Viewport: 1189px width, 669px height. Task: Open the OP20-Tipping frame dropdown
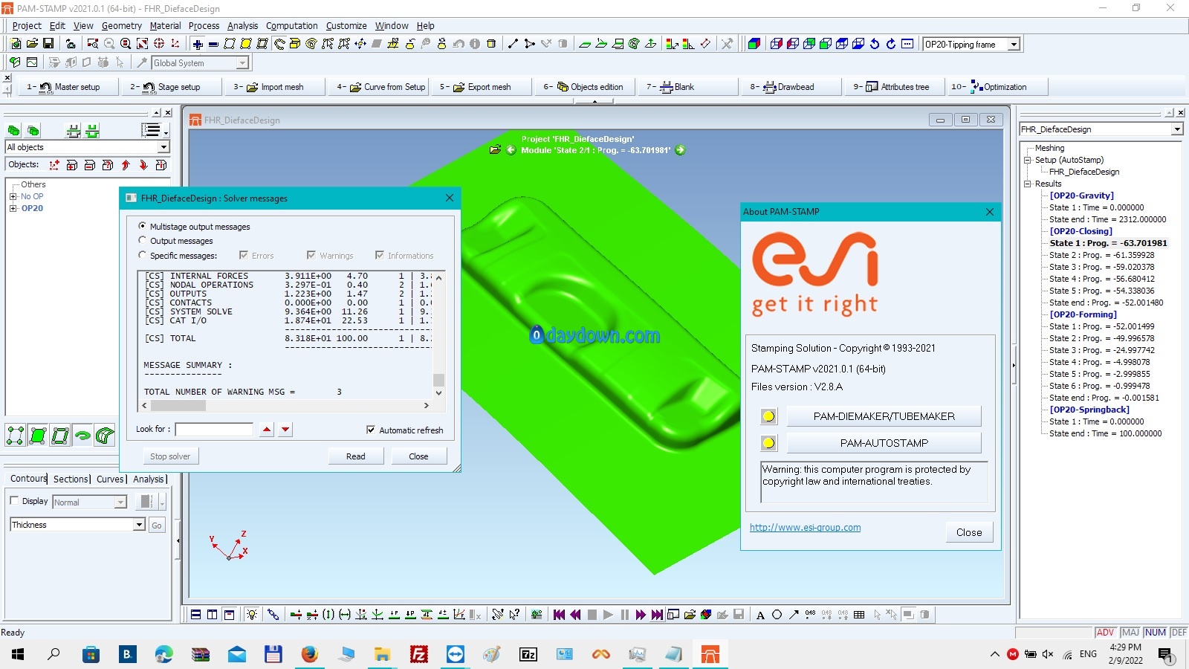pyautogui.click(x=1014, y=45)
